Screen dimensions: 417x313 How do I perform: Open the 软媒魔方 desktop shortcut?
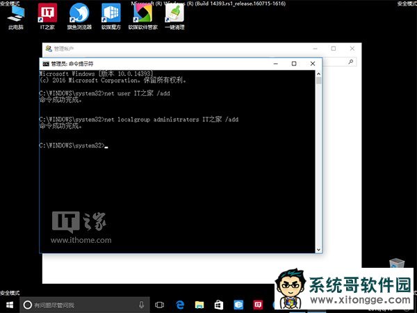[111, 17]
